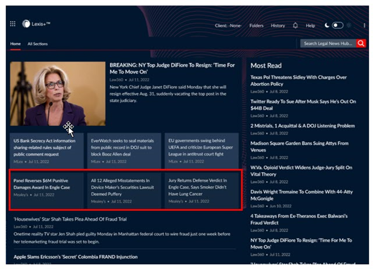376x269 pixels.
Task: Open notifications bell icon
Action: pyautogui.click(x=295, y=26)
